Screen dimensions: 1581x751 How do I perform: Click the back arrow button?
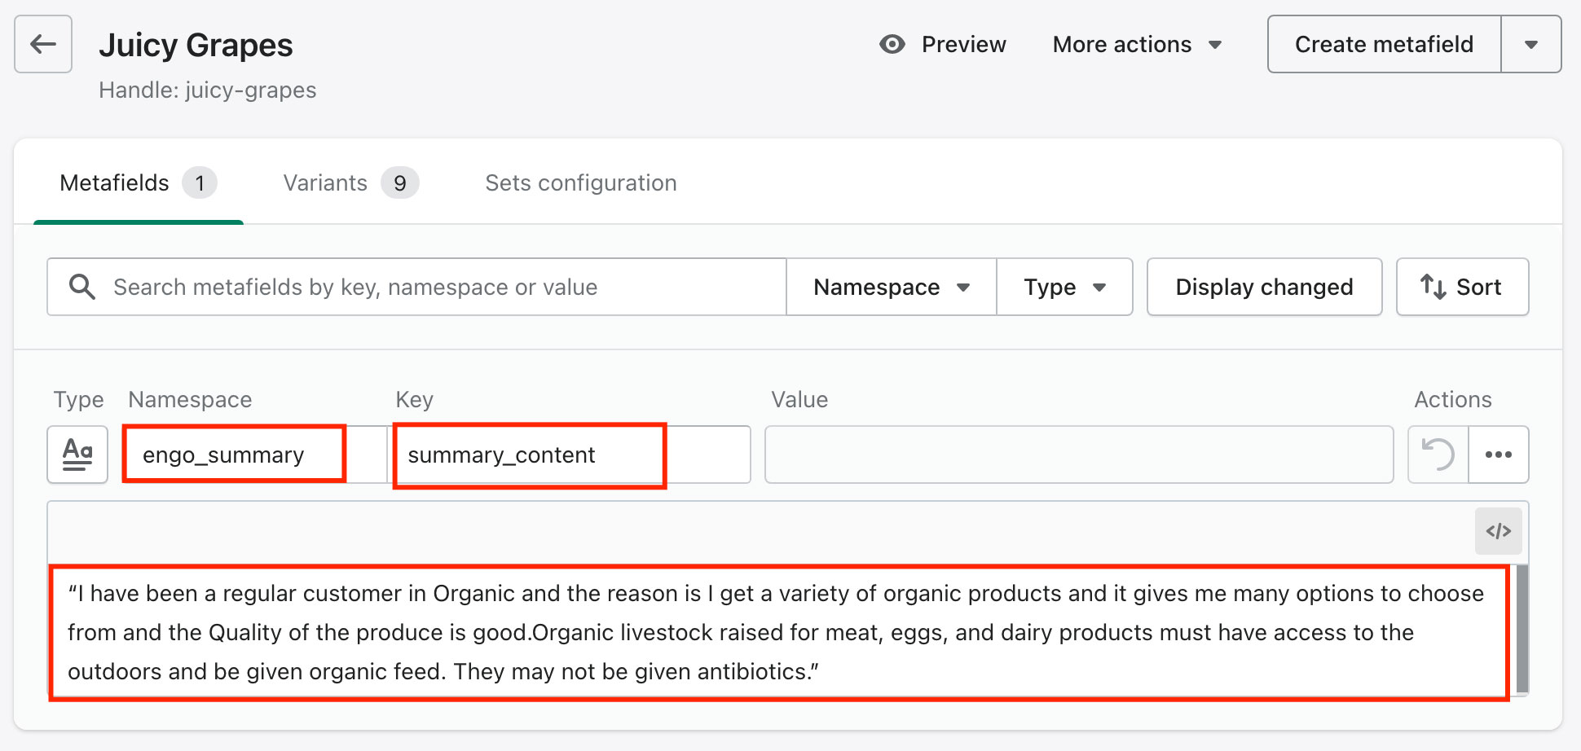click(x=43, y=44)
